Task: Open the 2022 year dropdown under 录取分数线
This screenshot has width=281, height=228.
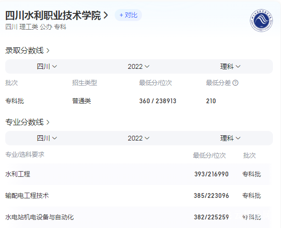Action: point(139,66)
